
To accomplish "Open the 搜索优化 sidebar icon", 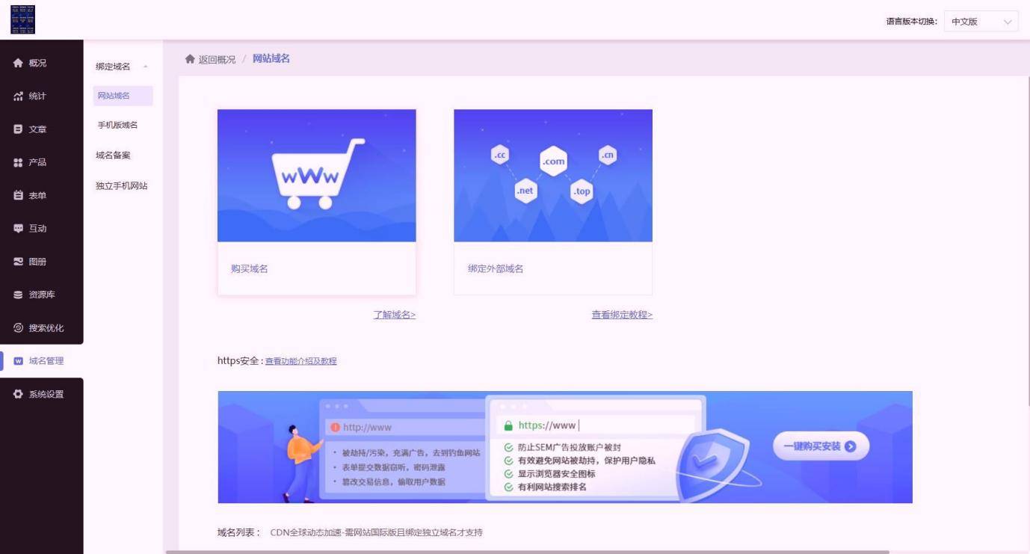I will point(18,327).
